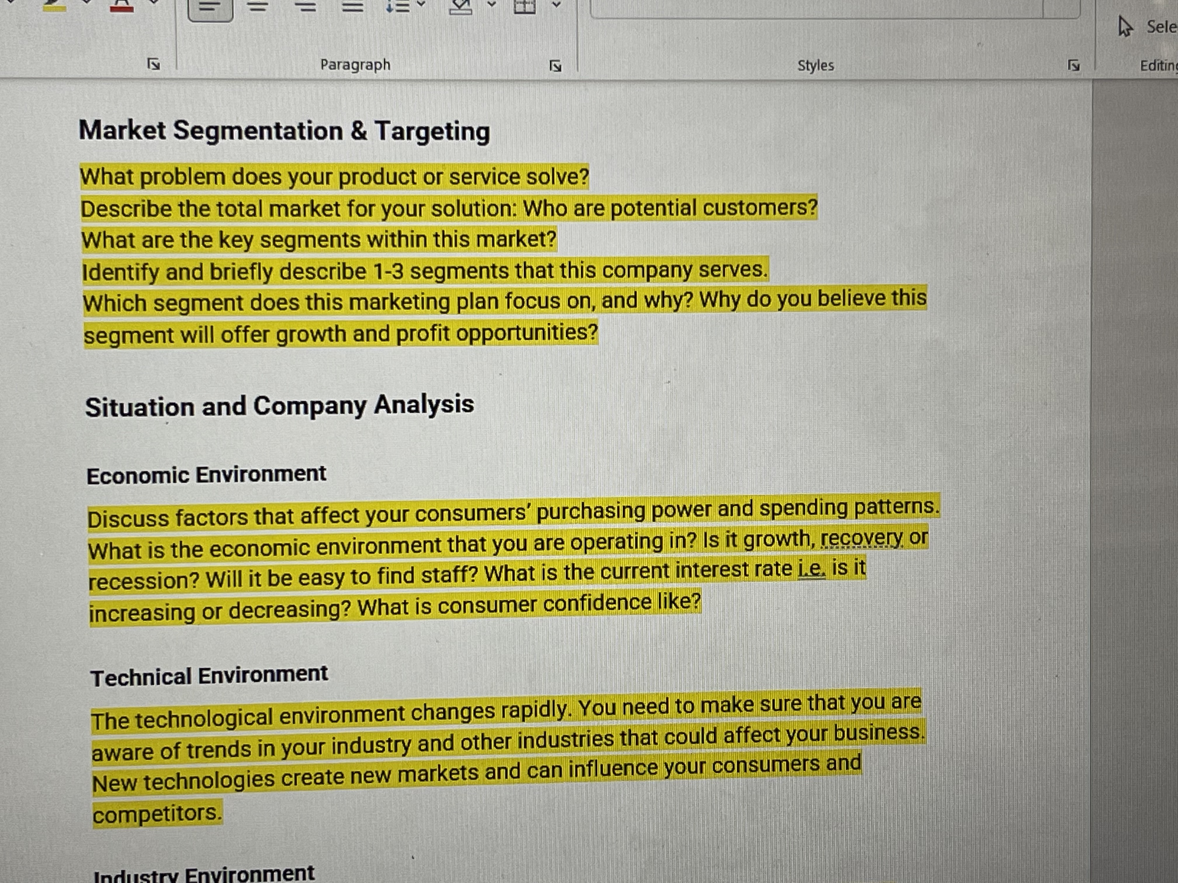
Task: Click the line 'segment will offer growth and profit opportunities?'
Action: [341, 334]
